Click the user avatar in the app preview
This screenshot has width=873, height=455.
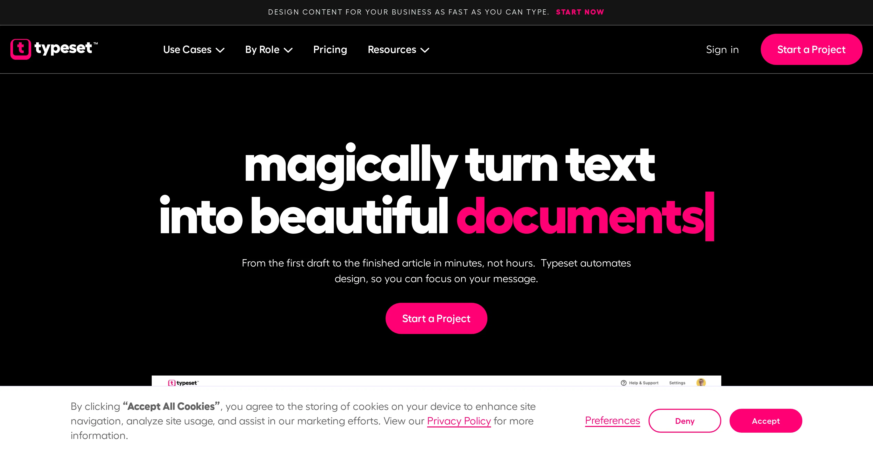(701, 383)
